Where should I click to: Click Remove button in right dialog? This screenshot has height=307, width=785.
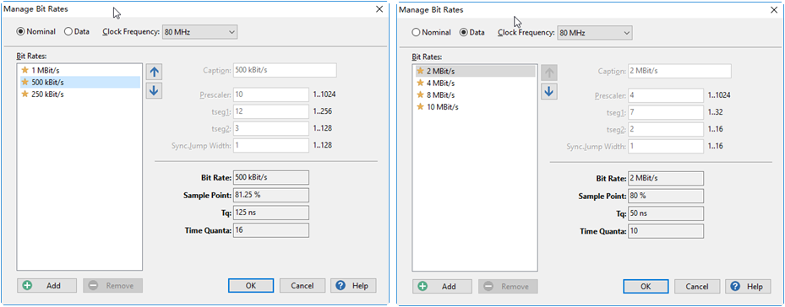(x=508, y=286)
